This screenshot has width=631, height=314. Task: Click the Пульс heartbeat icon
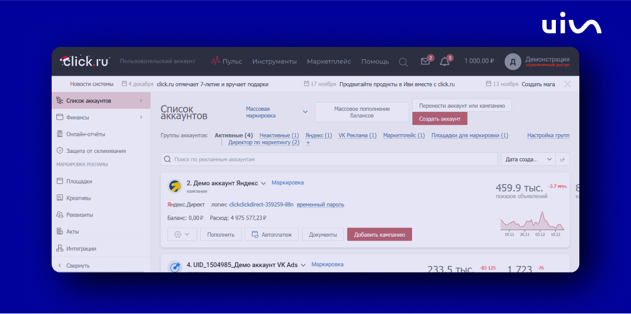click(x=215, y=61)
